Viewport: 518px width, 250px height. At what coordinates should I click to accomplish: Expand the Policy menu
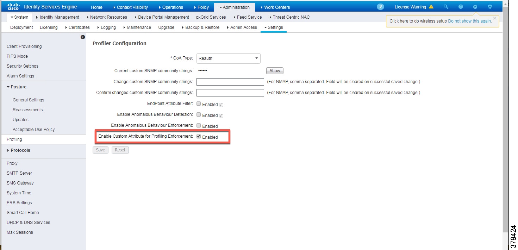click(x=201, y=7)
